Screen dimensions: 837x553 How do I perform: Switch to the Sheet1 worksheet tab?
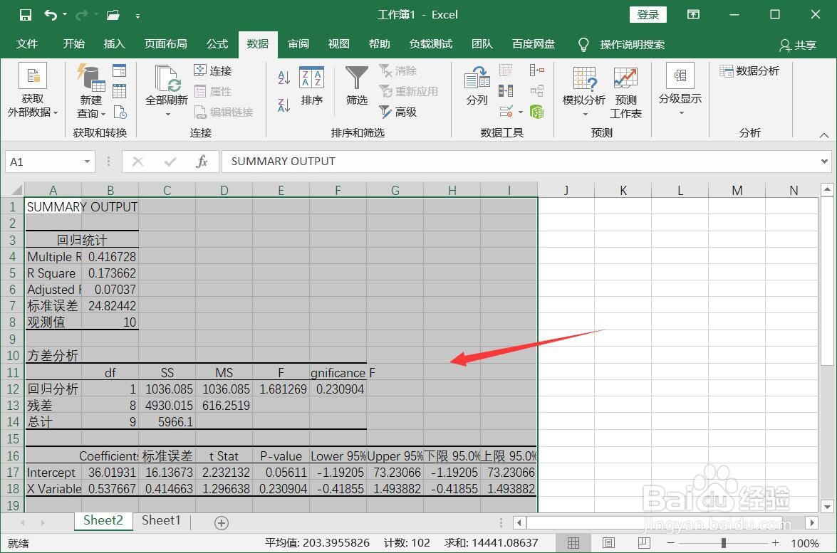click(161, 521)
